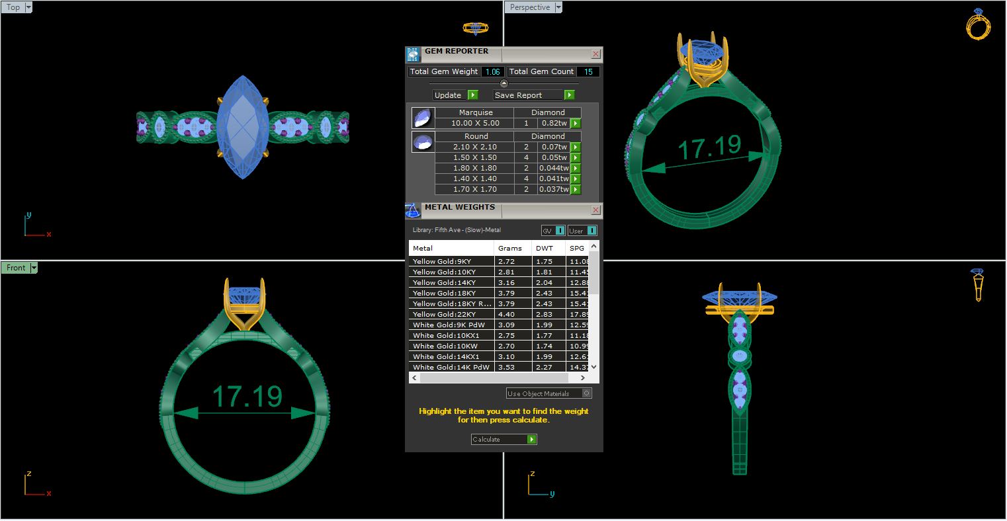Click the Update button in Gem Reporter
Image resolution: width=1007 pixels, height=521 pixels.
click(x=455, y=95)
